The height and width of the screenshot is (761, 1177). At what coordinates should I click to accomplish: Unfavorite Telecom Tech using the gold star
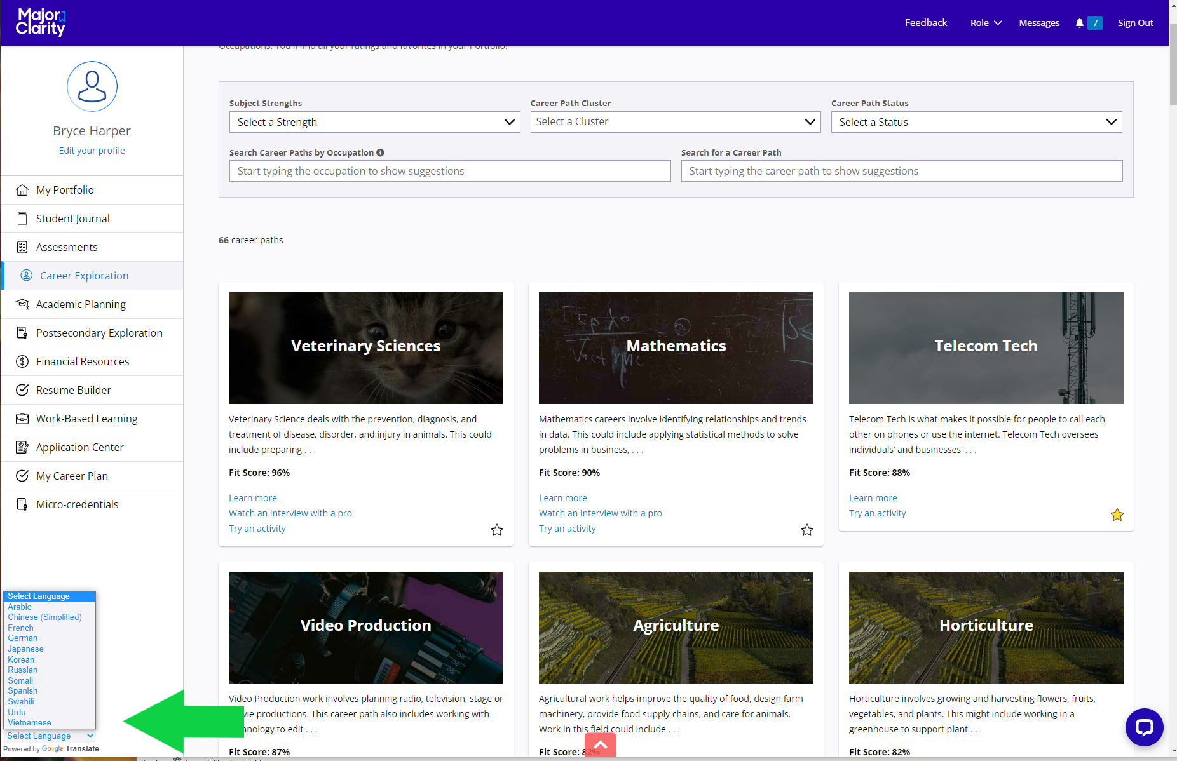point(1117,515)
